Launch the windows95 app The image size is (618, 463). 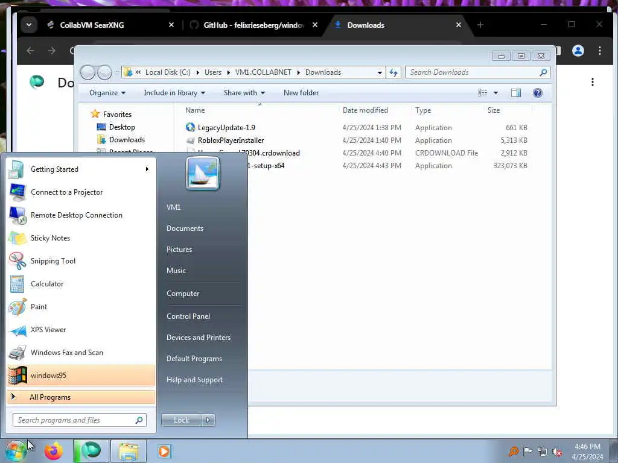click(x=81, y=375)
